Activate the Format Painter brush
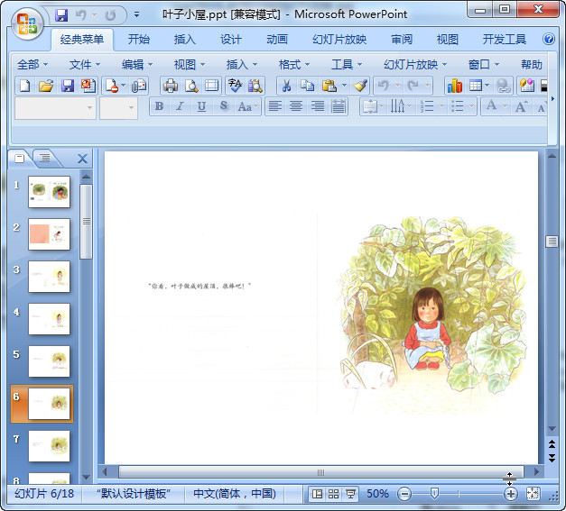Screen dimensions: 566x511 pyautogui.click(x=360, y=86)
